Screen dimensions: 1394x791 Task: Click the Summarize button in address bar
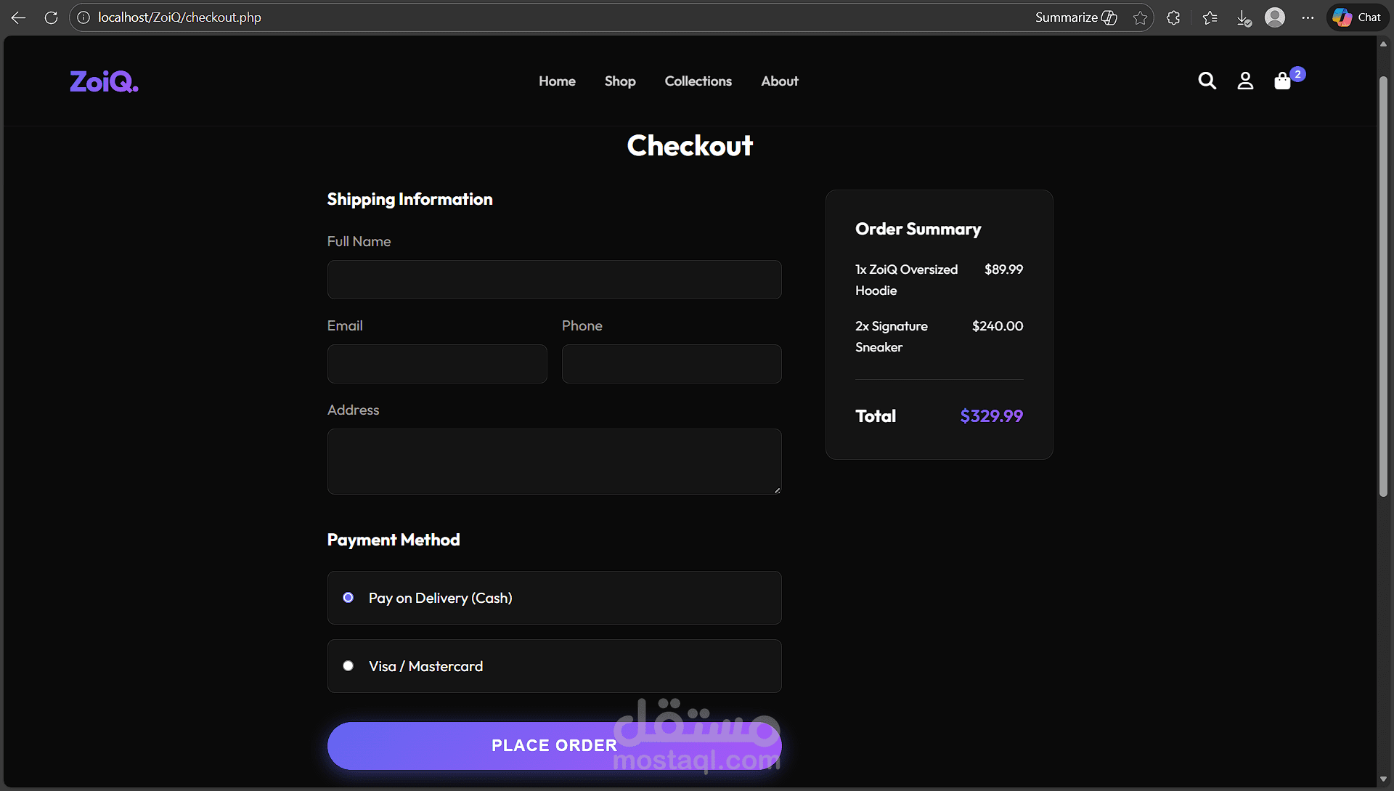click(x=1075, y=17)
